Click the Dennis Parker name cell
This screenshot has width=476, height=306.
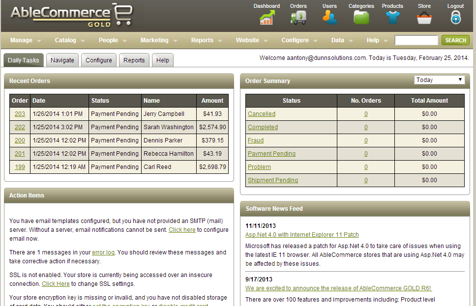click(x=169, y=140)
